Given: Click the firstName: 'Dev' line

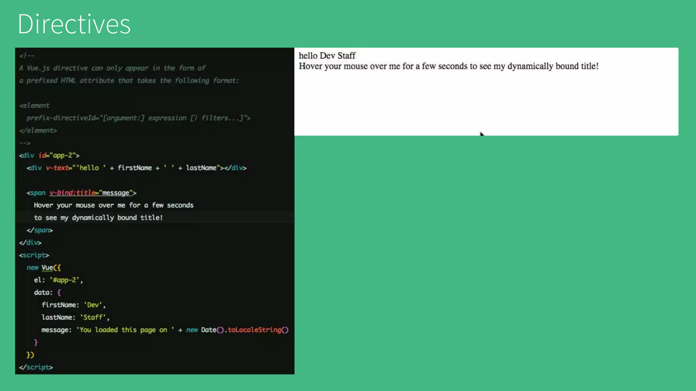Looking at the screenshot, I should tap(73, 305).
